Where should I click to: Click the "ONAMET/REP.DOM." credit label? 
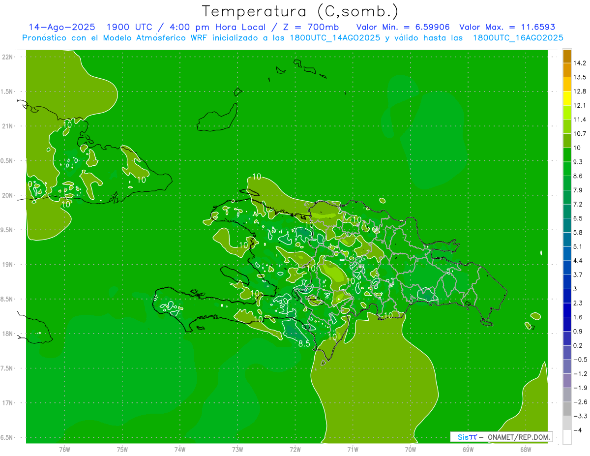pos(518,437)
